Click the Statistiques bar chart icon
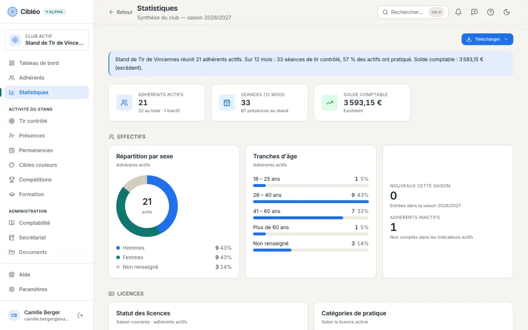Image resolution: width=528 pixels, height=330 pixels. click(12, 92)
